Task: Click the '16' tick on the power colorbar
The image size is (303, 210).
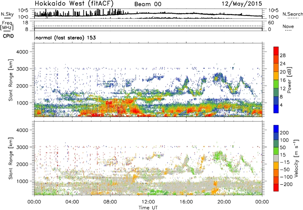Action: tap(283, 80)
